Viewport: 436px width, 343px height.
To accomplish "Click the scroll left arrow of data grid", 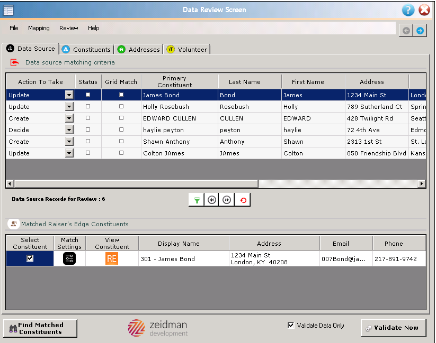I will point(10,183).
